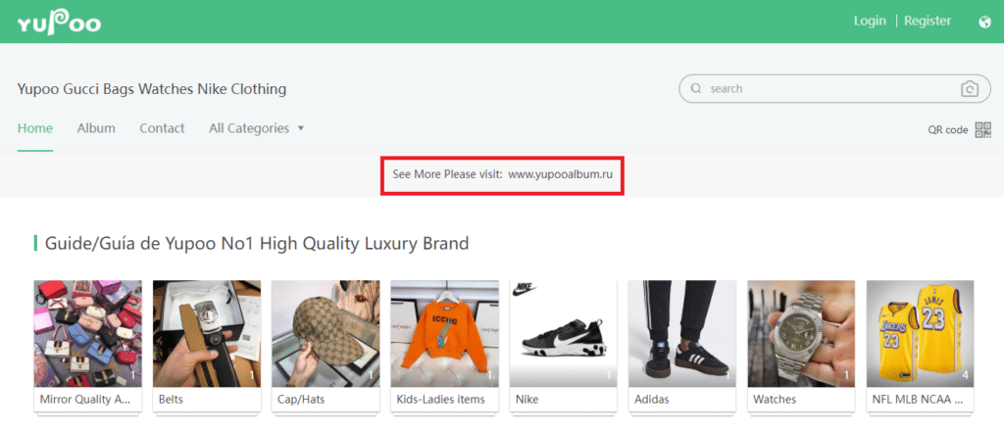The image size is (1004, 432).
Task: Click the QR code label
Action: pyautogui.click(x=948, y=130)
